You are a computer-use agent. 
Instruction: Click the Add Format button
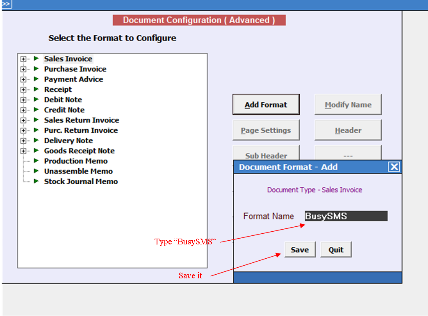click(266, 105)
